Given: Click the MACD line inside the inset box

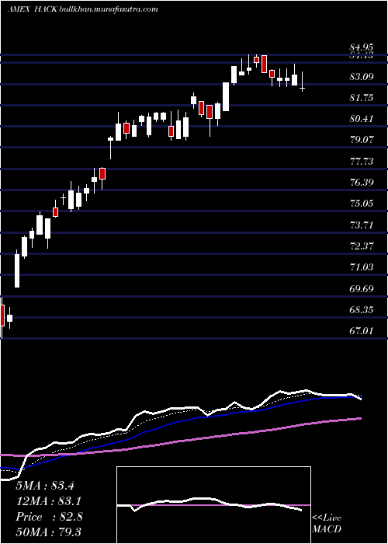Looking at the screenshot, I should click(x=210, y=504).
